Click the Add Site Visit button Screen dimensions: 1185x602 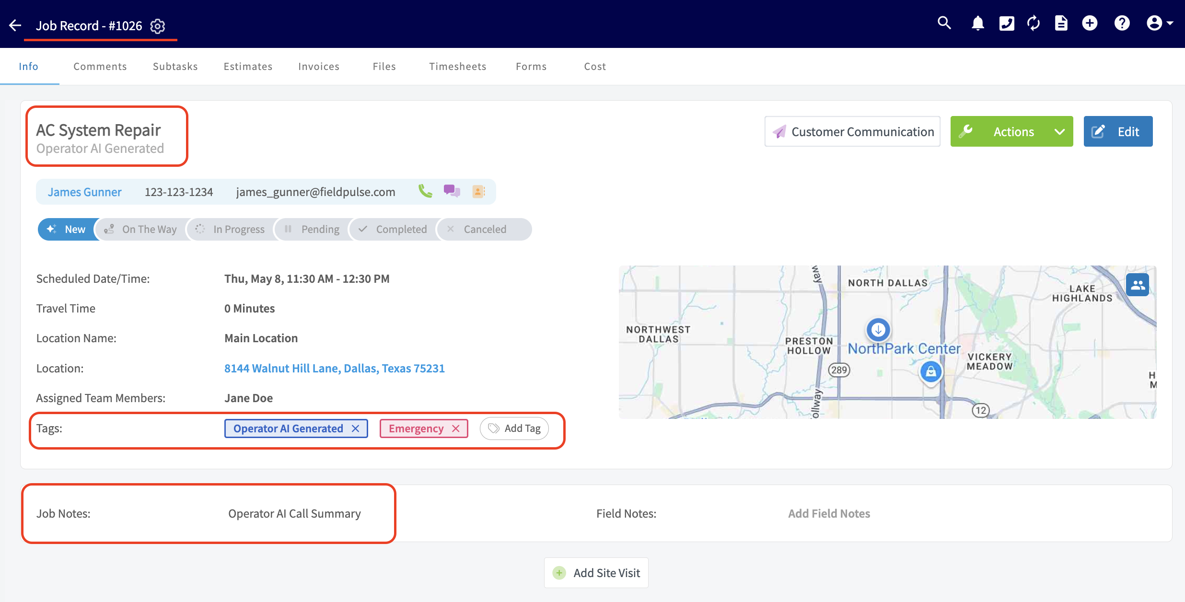click(x=596, y=573)
